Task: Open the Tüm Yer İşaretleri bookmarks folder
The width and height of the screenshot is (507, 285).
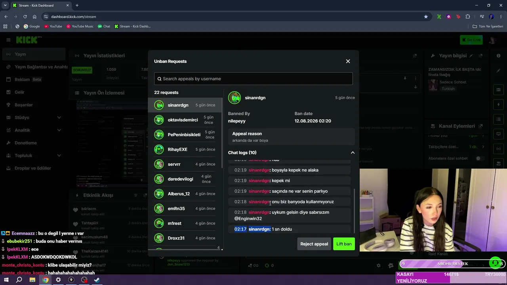Action: (x=488, y=27)
